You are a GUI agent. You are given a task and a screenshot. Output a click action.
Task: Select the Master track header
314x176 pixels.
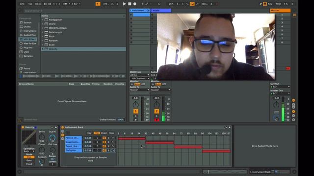click(280, 10)
